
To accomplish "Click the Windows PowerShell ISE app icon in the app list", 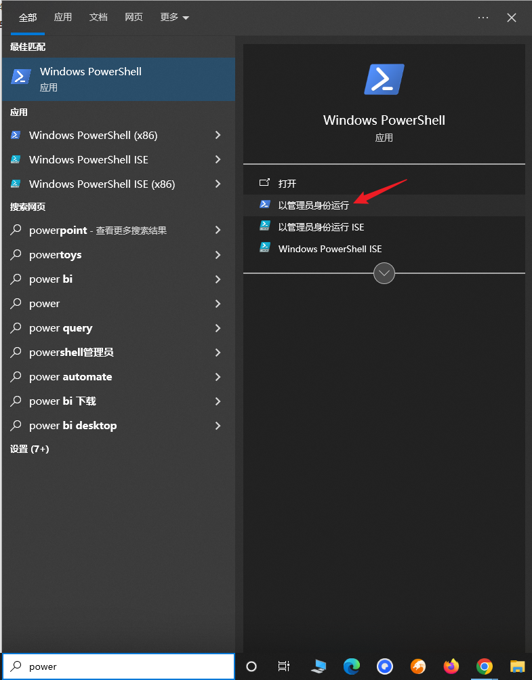I will click(16, 159).
